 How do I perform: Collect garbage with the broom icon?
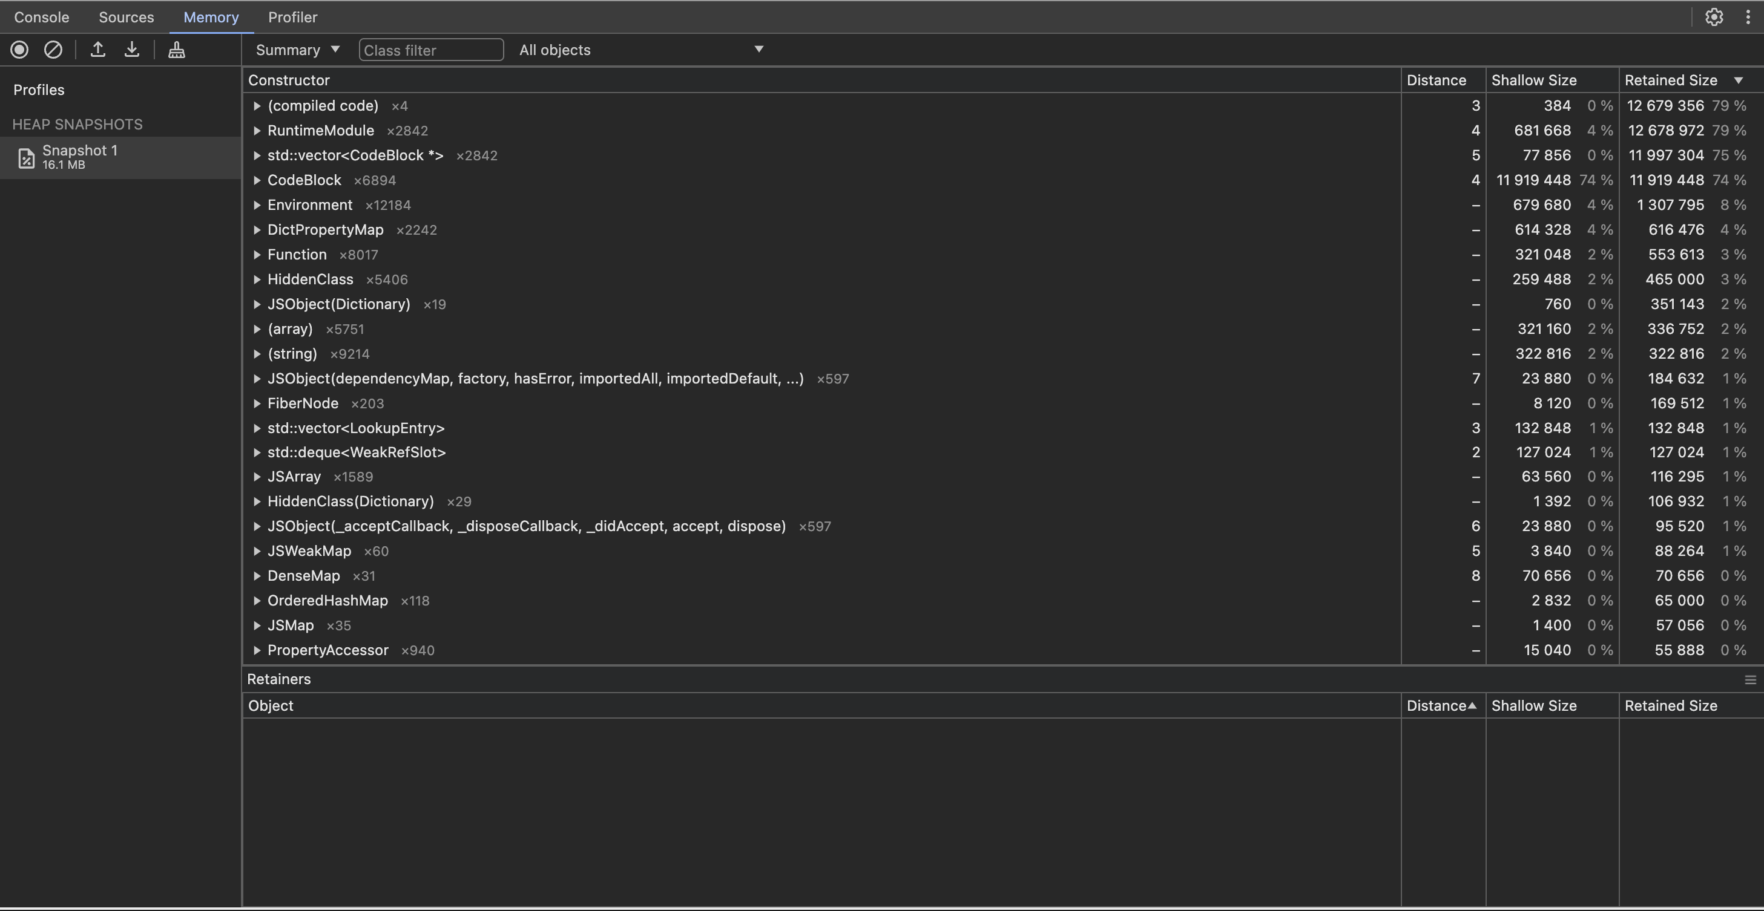(x=176, y=49)
